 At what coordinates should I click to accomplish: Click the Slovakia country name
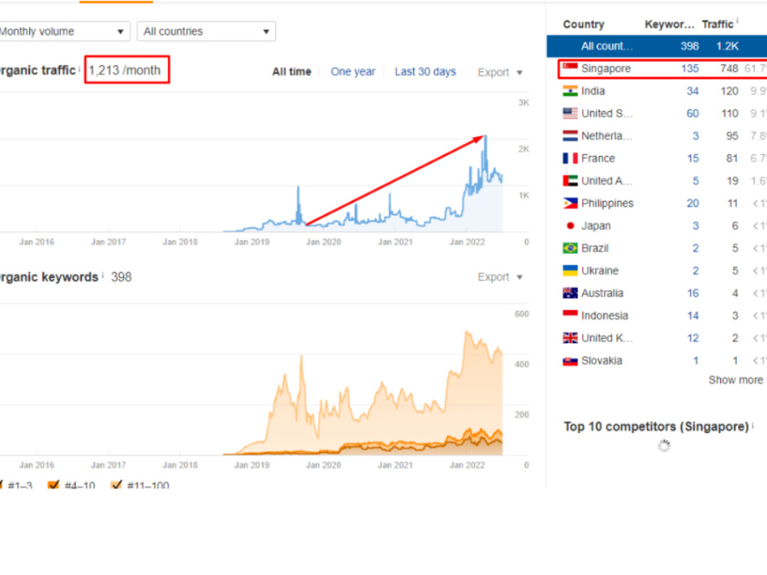point(601,361)
